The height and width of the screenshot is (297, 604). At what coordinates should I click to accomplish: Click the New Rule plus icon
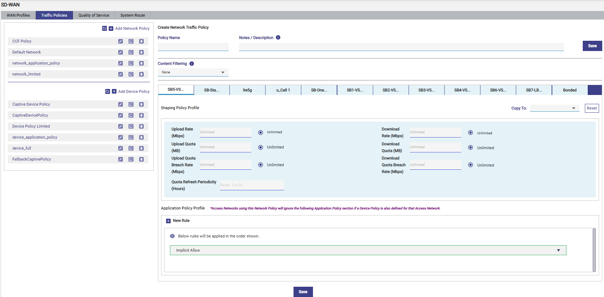pos(168,221)
